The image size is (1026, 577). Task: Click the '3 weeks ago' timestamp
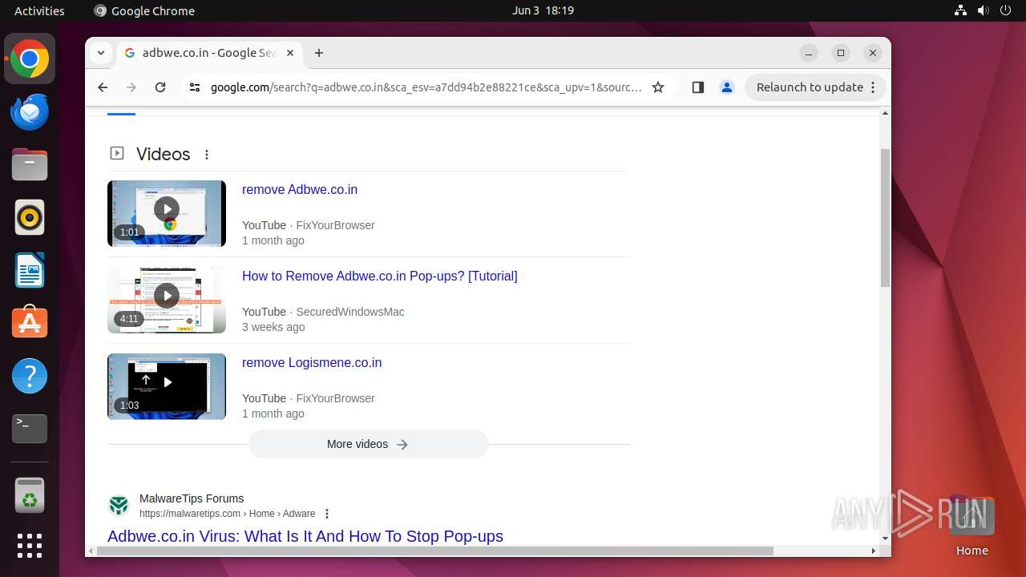[x=273, y=327]
